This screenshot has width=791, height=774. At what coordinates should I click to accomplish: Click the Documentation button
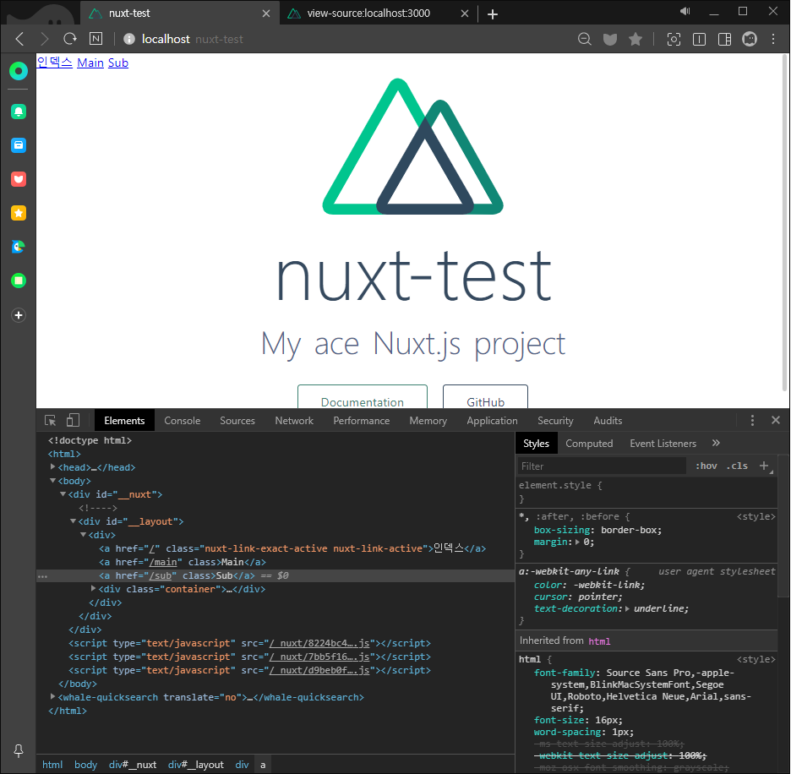click(363, 396)
